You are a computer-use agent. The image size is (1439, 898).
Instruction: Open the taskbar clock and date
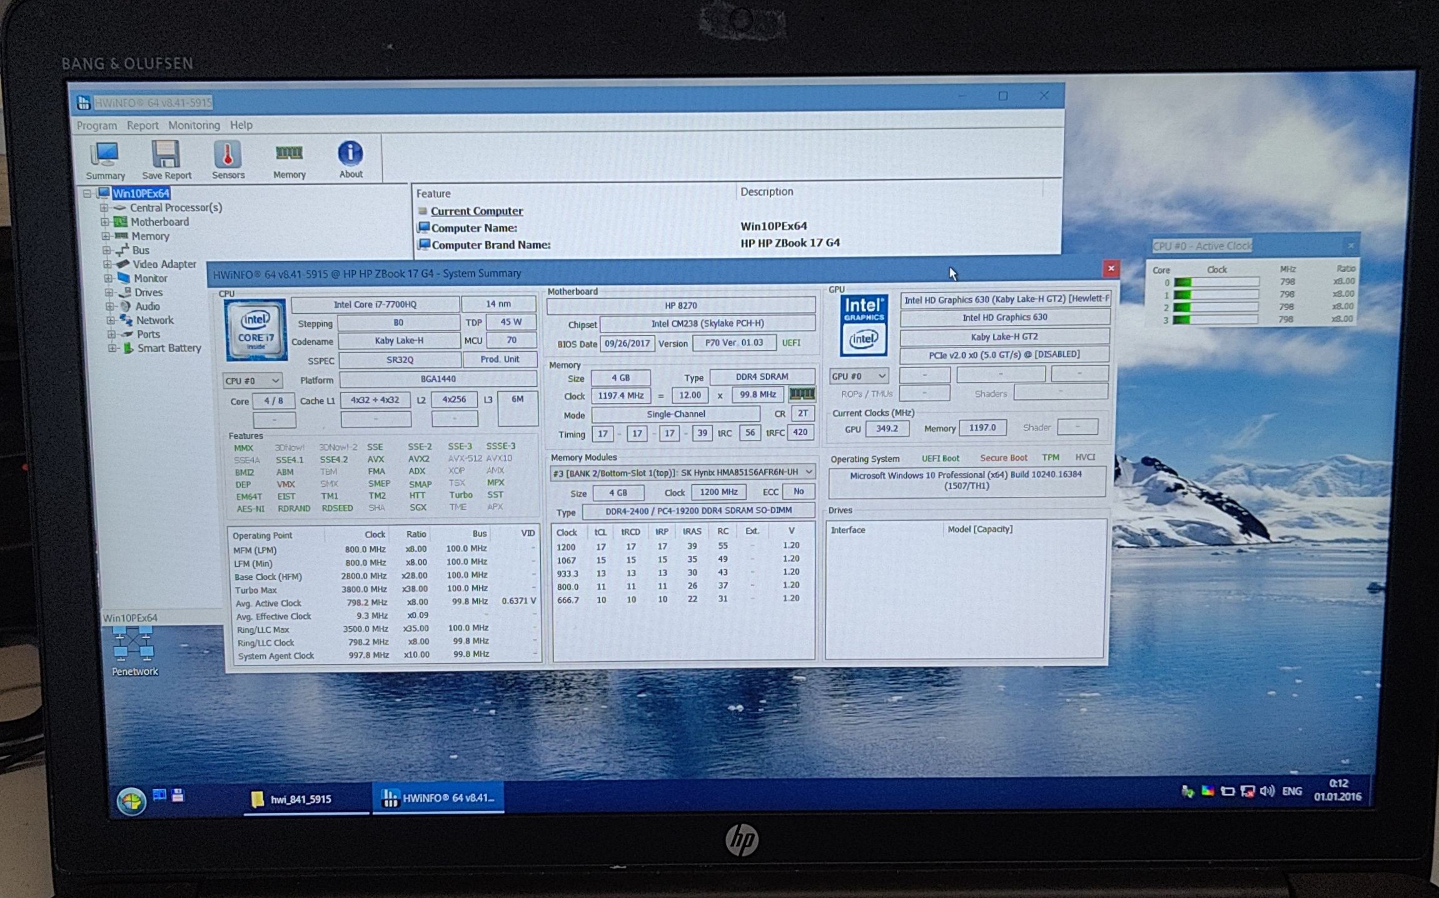(1338, 790)
